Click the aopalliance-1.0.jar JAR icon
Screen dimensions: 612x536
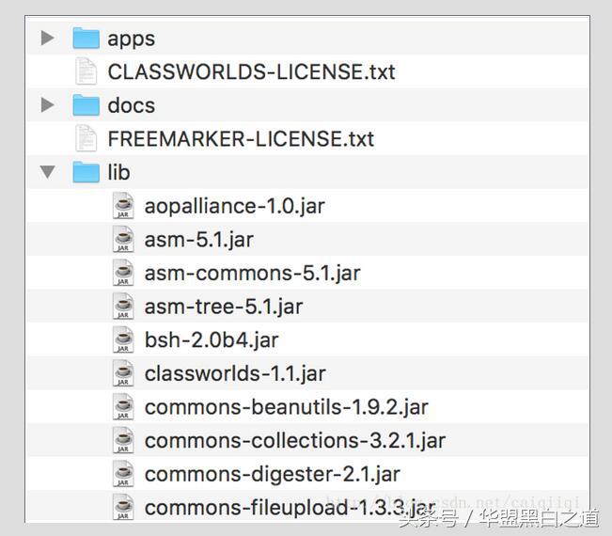(123, 205)
